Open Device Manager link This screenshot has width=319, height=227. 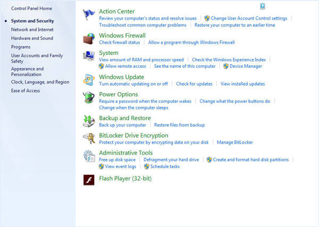click(246, 66)
